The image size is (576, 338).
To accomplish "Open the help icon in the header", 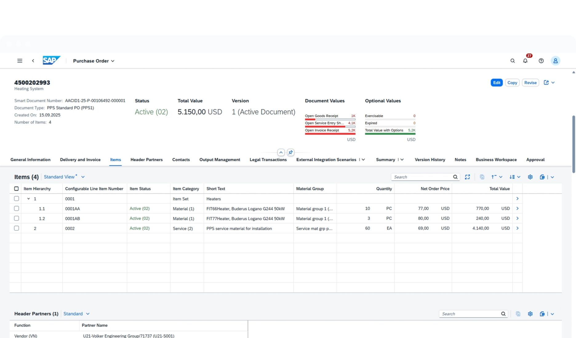I will 541,61.
